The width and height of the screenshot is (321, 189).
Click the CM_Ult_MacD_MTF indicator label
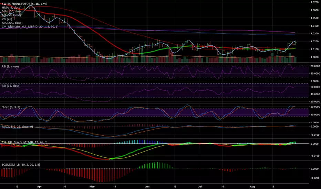pyautogui.click(x=24, y=142)
